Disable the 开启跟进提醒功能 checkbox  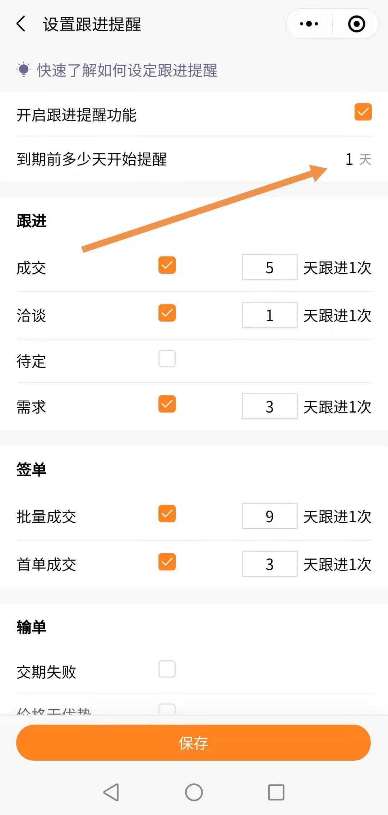363,112
